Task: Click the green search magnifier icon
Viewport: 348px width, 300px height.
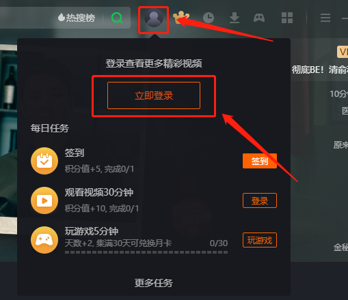Action: [x=117, y=18]
